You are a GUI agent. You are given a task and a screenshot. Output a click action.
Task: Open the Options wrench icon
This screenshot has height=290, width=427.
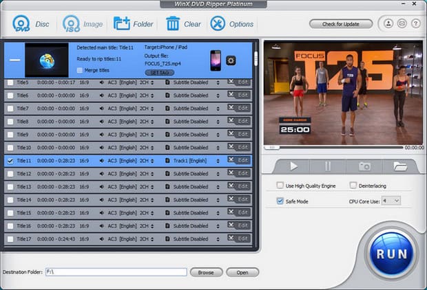pyautogui.click(x=218, y=24)
